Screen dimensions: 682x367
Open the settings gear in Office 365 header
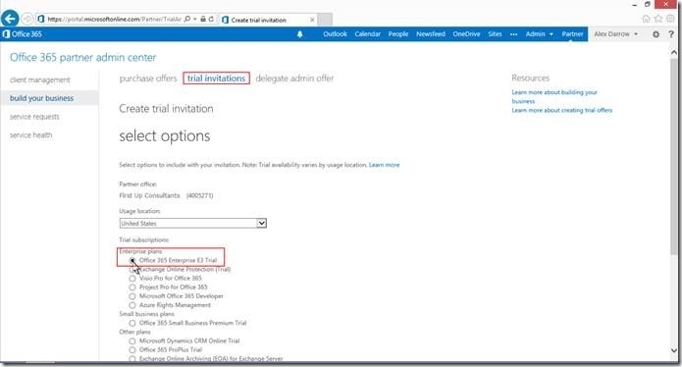[656, 34]
